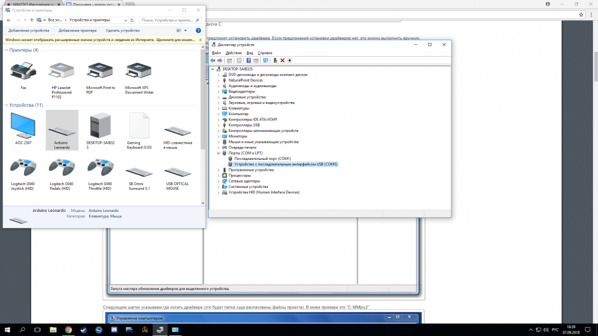Click Disable device down-arrow circle toolbar icon
The width and height of the screenshot is (598, 336).
289,60
